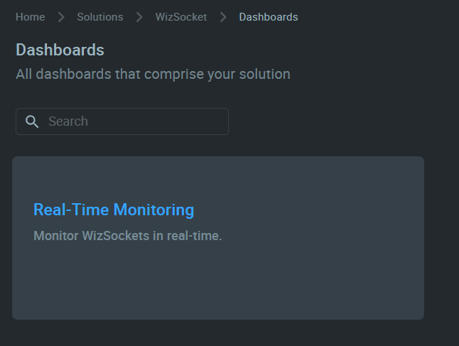Click the Dashboards page heading

(60, 50)
